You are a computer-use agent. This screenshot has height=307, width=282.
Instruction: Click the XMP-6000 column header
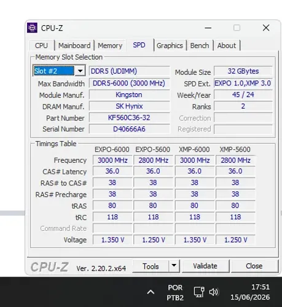coord(194,149)
